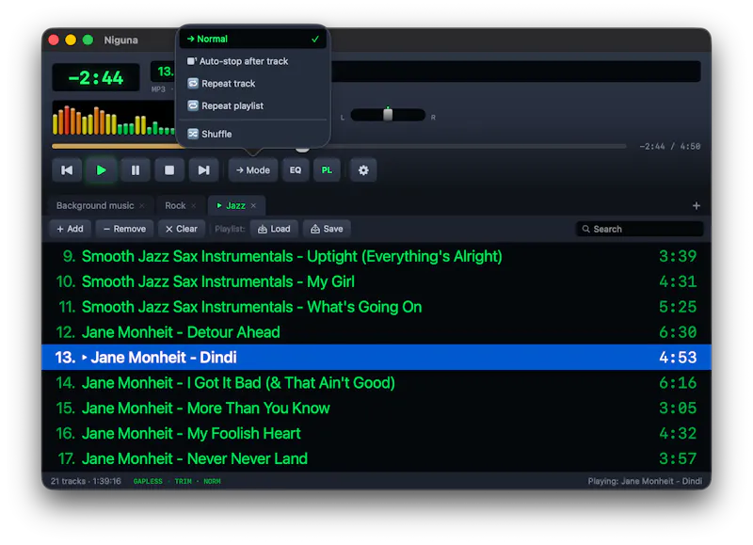
Task: Open the Mode dropdown button
Action: (253, 170)
